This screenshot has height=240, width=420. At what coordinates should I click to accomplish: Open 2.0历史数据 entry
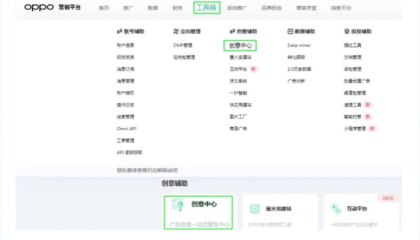coord(299,69)
